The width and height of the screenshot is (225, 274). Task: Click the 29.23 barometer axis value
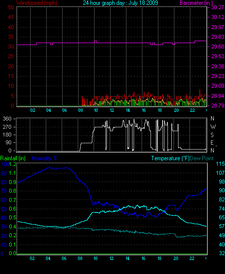218,76
